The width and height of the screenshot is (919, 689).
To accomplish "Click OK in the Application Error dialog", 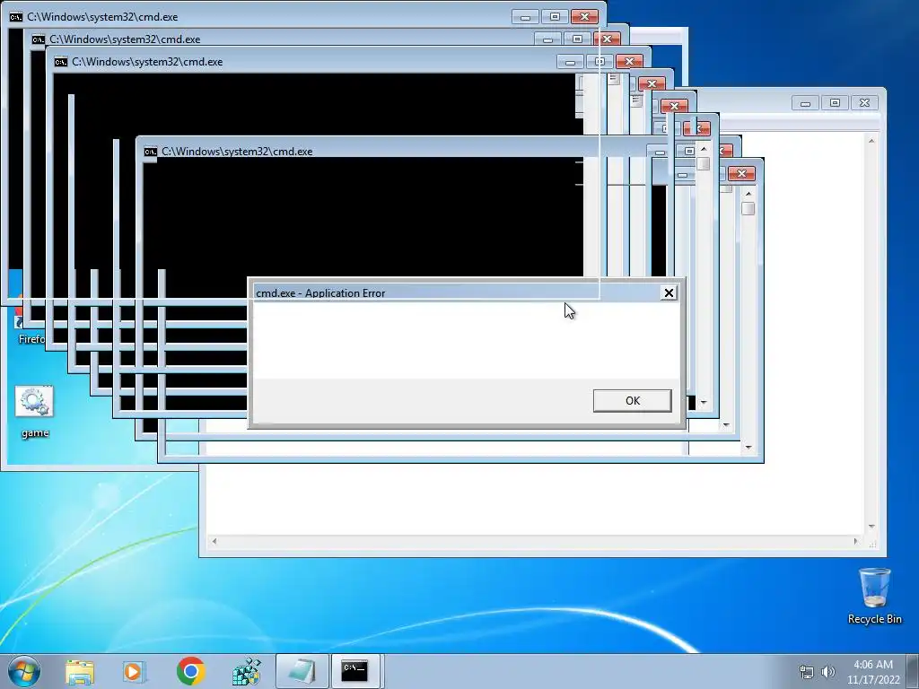I will point(633,401).
